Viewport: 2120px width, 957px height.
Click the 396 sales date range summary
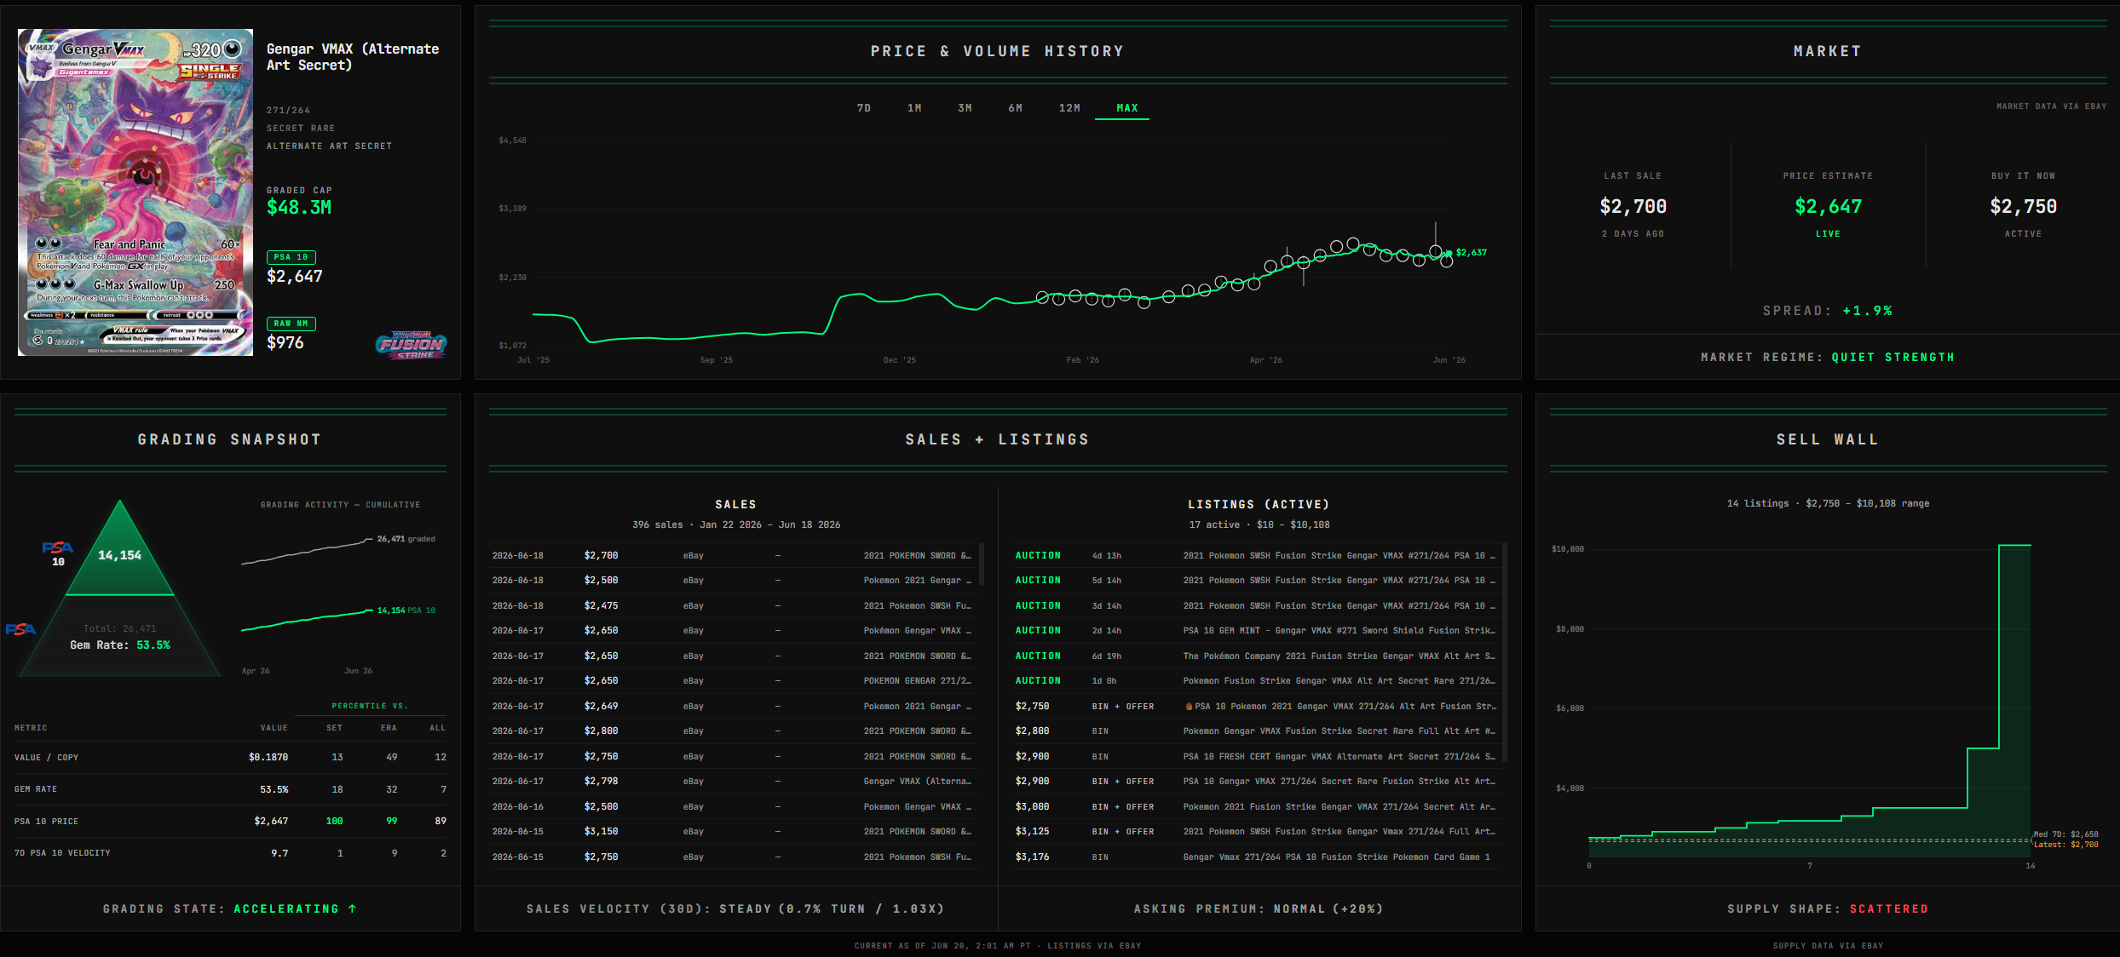pyautogui.click(x=736, y=525)
